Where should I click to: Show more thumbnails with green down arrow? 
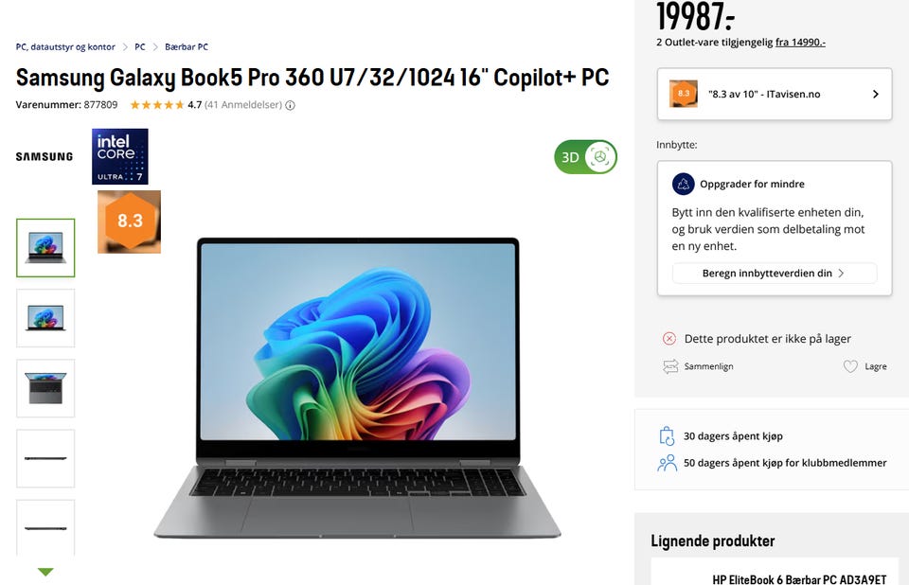pyautogui.click(x=45, y=573)
